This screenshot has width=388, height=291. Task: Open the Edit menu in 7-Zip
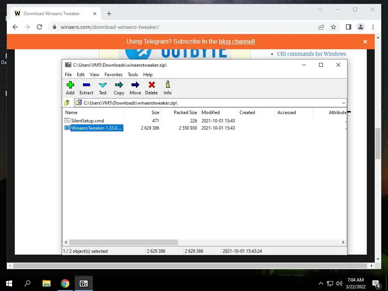pyautogui.click(x=81, y=75)
